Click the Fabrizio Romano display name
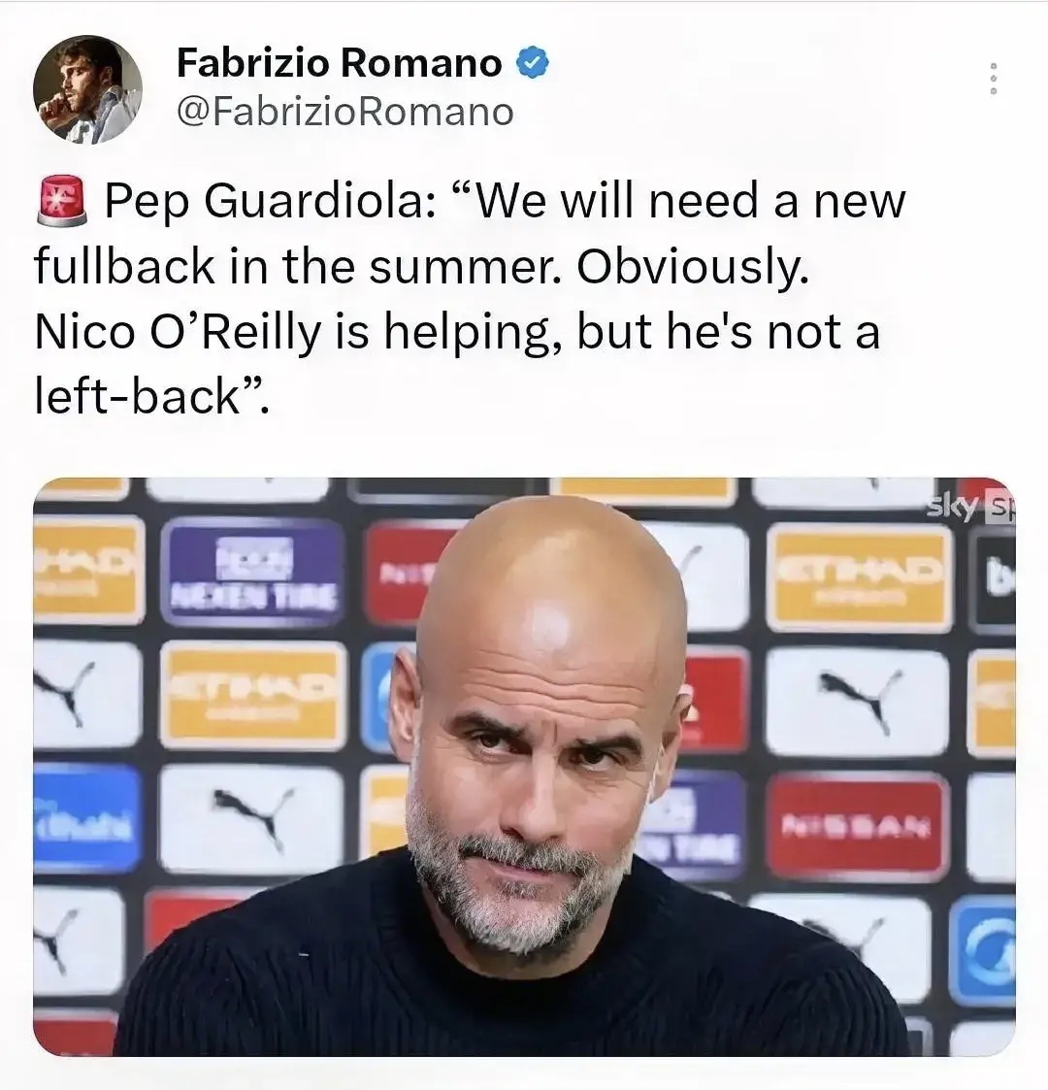The height and width of the screenshot is (1090, 1048). coord(339,62)
